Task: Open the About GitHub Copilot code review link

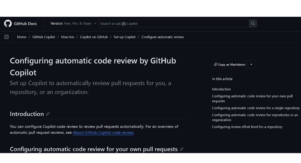Action: coord(103,132)
